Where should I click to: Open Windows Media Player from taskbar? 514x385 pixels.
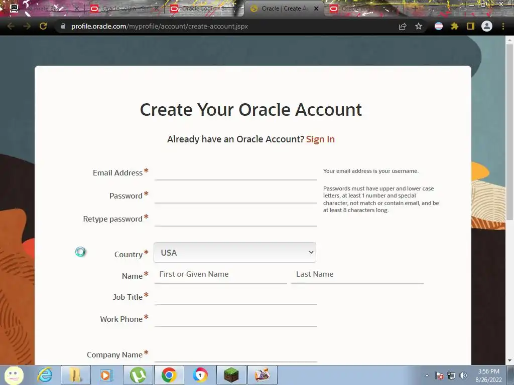(106, 375)
